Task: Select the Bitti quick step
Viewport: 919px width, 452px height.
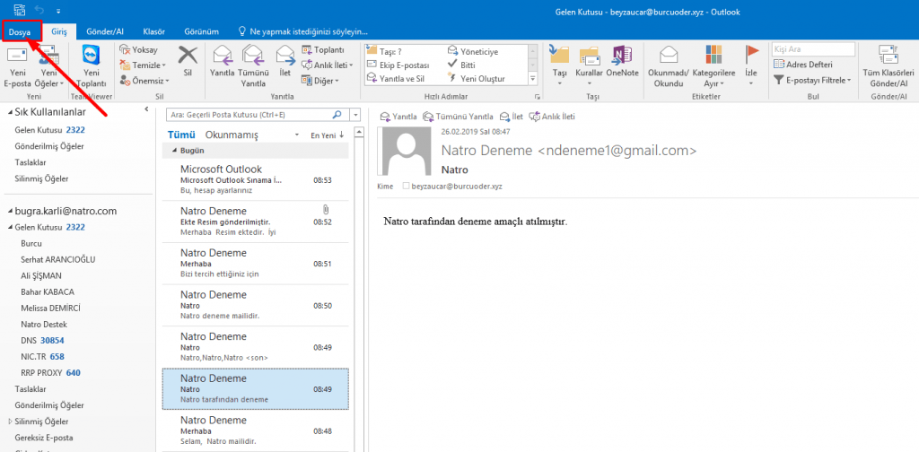Action: coord(461,65)
